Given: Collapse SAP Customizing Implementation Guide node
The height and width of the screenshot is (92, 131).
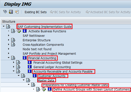Looking at the screenshot, I should [x=3, y=26].
